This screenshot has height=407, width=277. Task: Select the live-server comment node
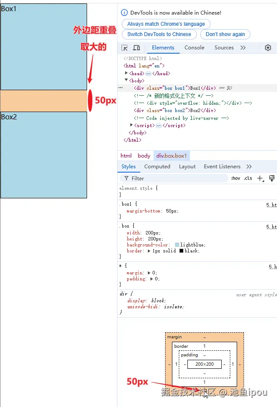click(181, 118)
